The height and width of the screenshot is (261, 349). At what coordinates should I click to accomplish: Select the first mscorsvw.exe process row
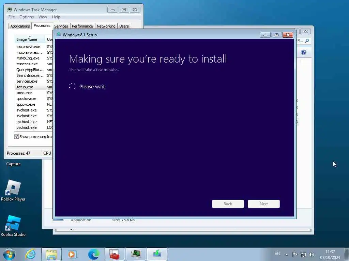(33, 47)
